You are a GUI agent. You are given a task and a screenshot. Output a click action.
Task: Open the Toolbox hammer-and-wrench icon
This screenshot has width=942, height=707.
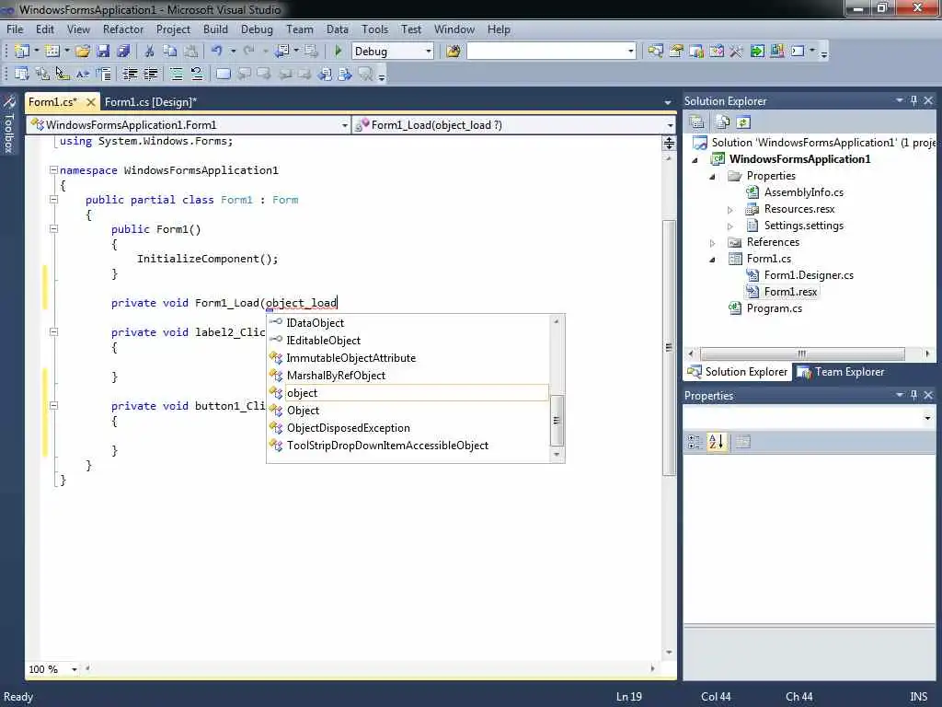[737, 52]
